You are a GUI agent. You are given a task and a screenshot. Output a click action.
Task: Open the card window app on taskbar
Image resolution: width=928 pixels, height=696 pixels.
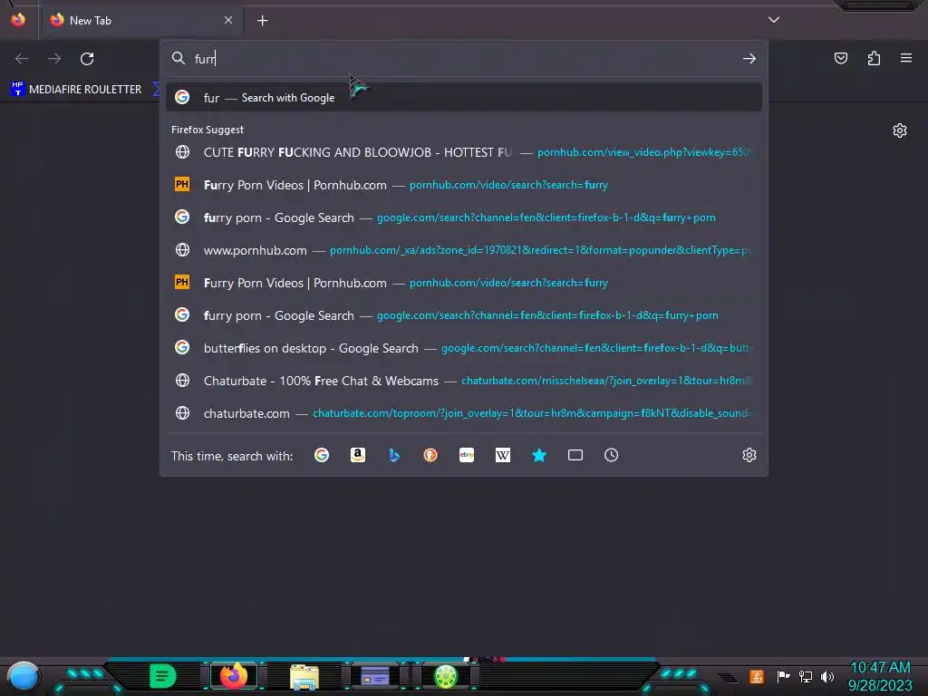point(374,676)
